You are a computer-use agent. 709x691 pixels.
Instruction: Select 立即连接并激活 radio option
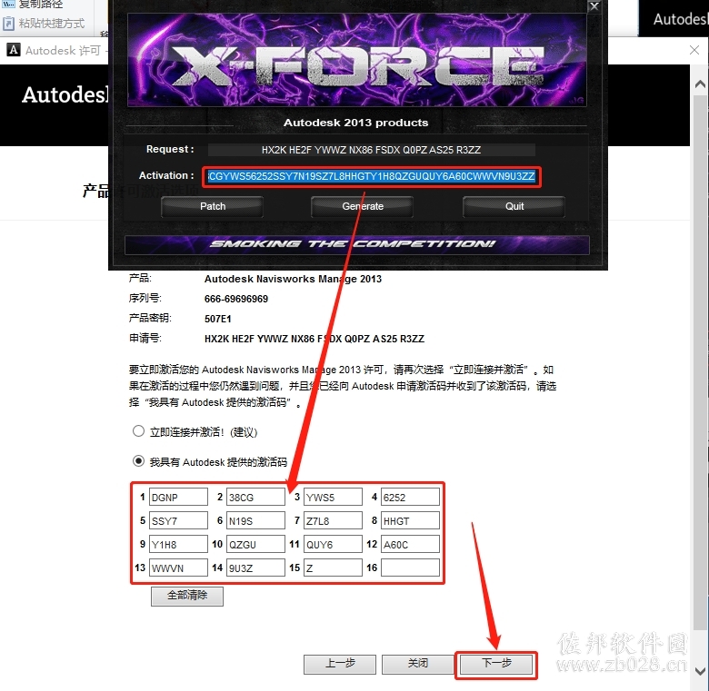[138, 431]
